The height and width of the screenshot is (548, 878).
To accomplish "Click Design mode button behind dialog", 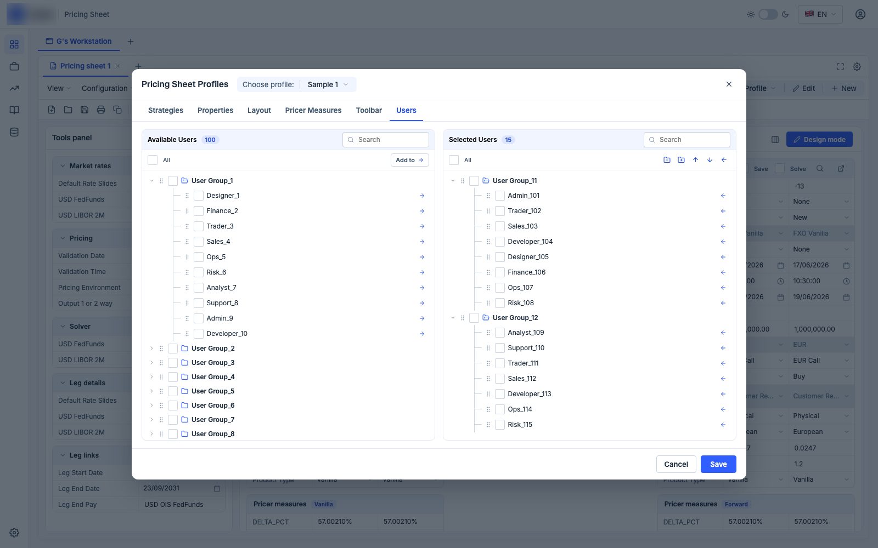I will pos(819,140).
